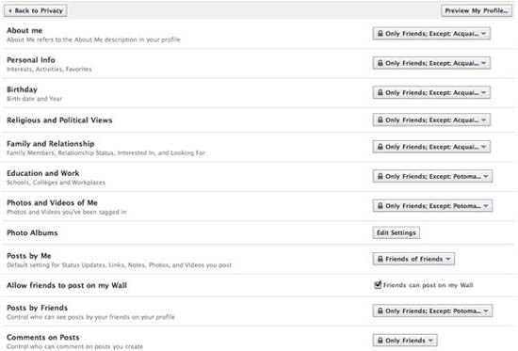Expand the Friends of Friends dropdown arrow
This screenshot has width=518, height=351.
pyautogui.click(x=448, y=259)
